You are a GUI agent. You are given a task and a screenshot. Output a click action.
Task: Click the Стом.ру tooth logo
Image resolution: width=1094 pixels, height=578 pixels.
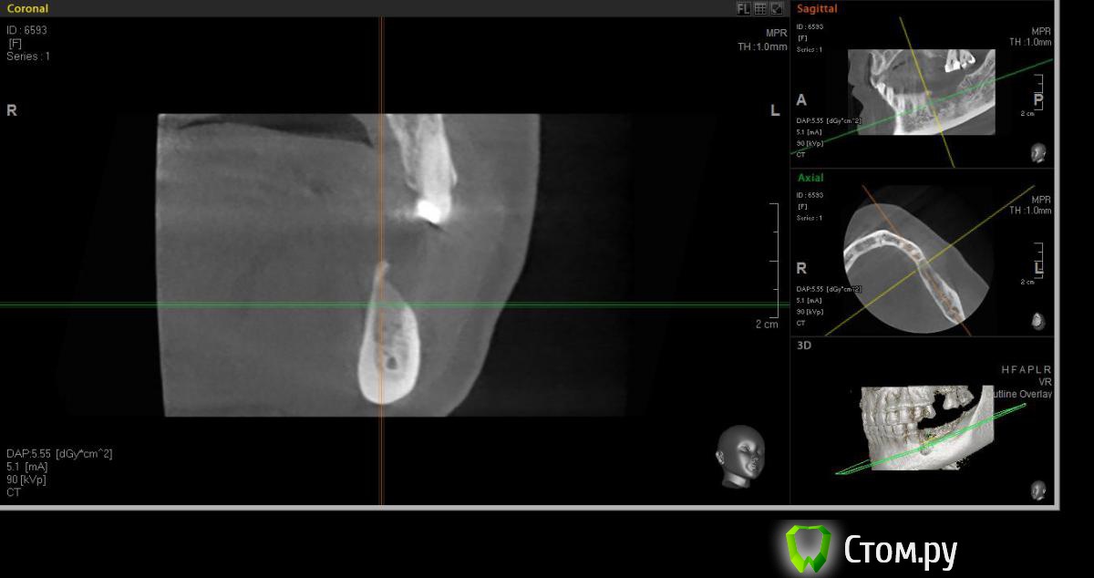tap(808, 549)
